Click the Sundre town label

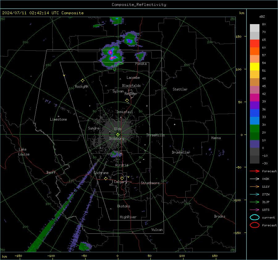94,128
